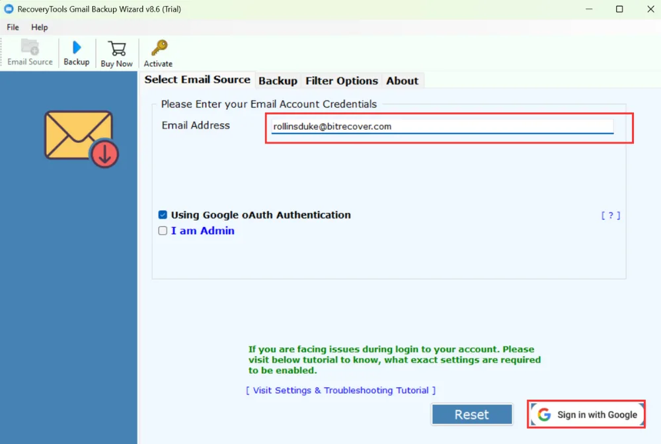Click the RecoveryTools app icon in title bar
Image resolution: width=661 pixels, height=444 pixels.
[9, 9]
